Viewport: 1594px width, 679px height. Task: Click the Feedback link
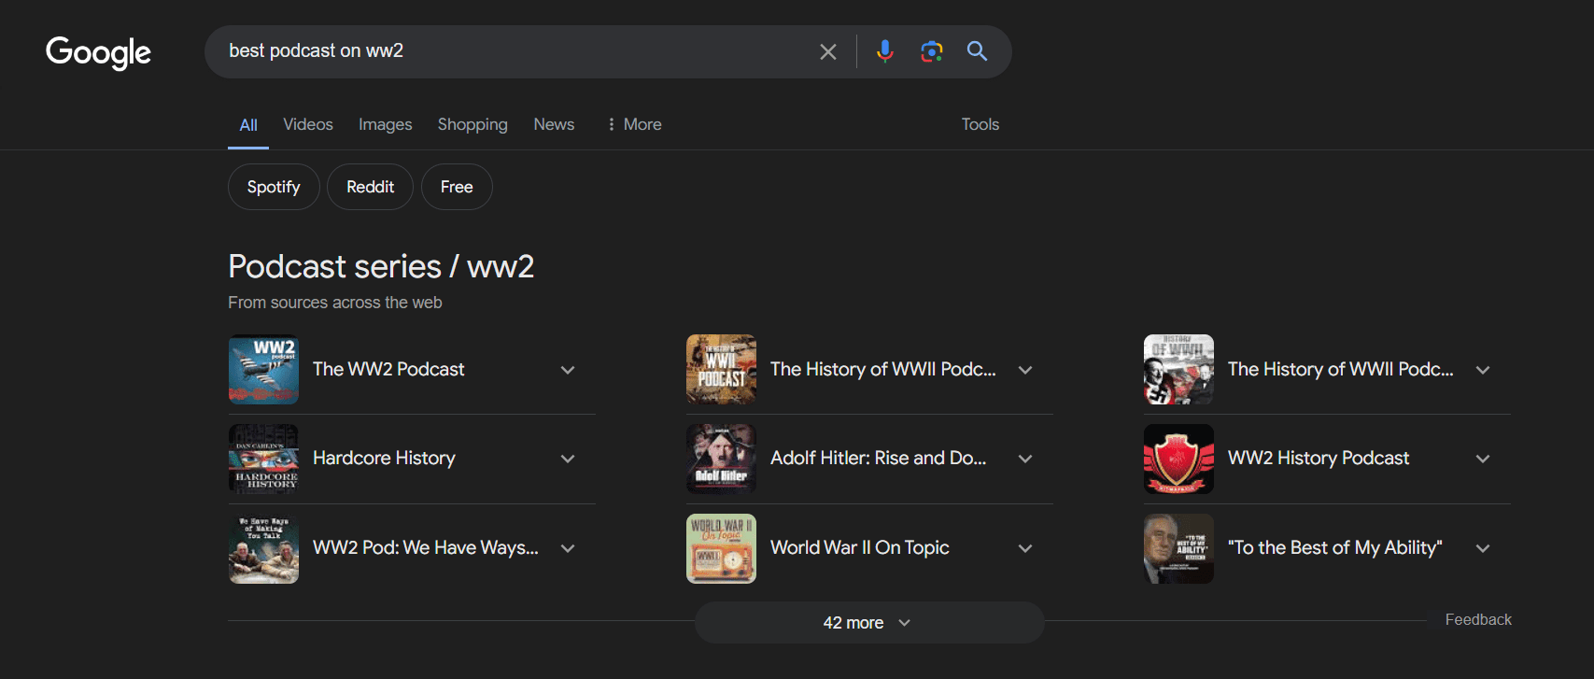pyautogui.click(x=1478, y=619)
